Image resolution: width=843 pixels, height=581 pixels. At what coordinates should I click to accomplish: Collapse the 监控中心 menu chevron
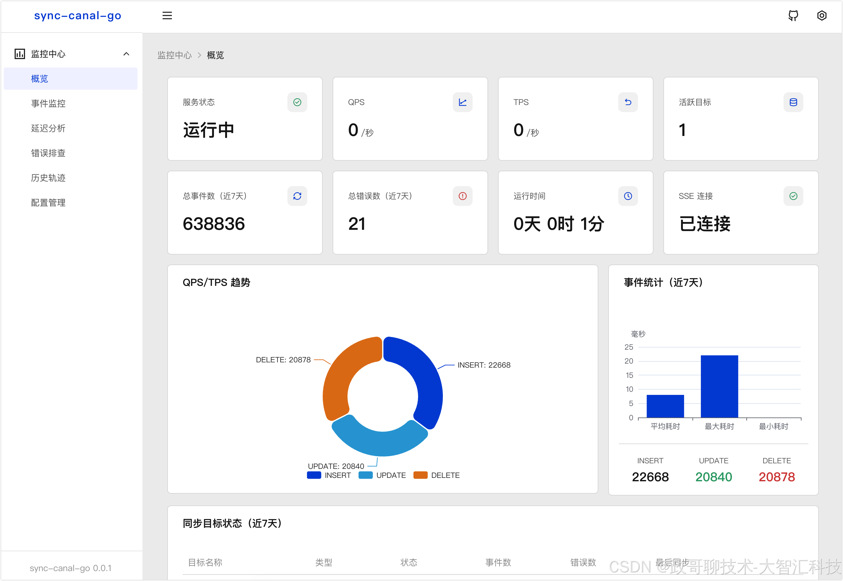click(126, 54)
